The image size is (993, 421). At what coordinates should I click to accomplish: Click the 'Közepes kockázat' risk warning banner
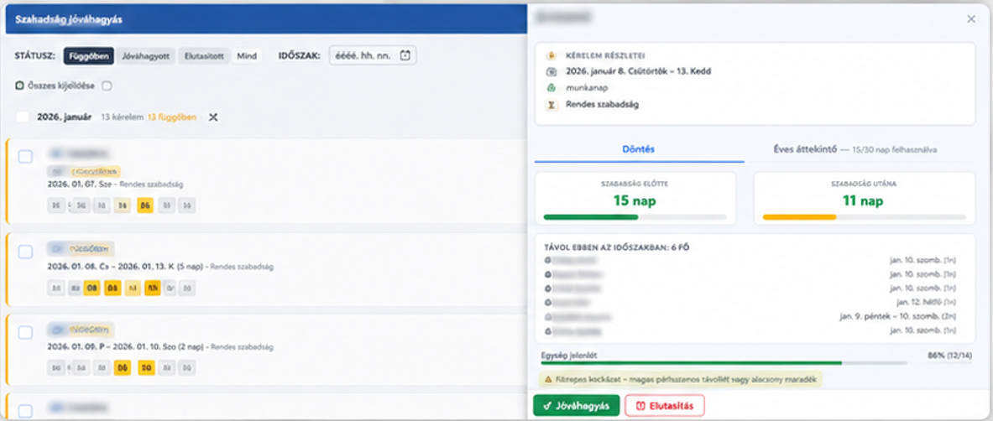(x=681, y=379)
